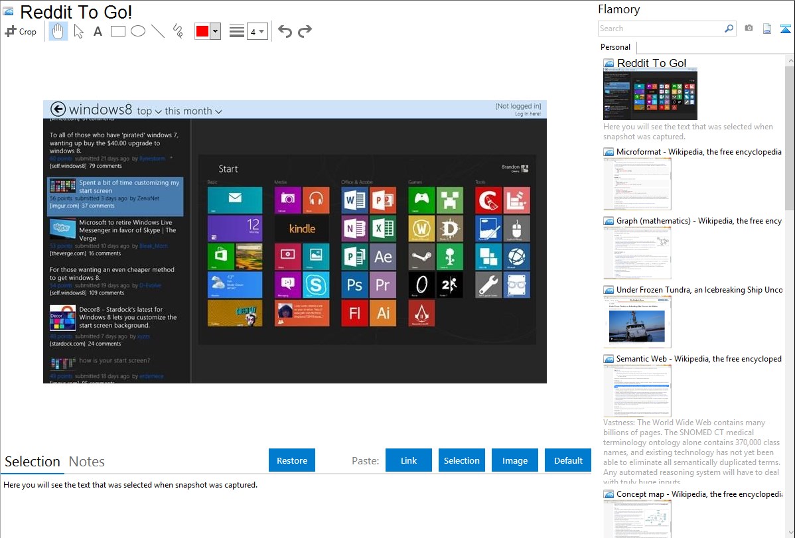This screenshot has height=538, width=795.
Task: Open the Under Frozen Tundra snapshot thumbnail
Action: click(x=637, y=322)
